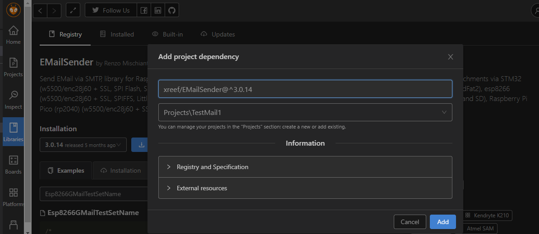The height and width of the screenshot is (234, 539).
Task: Open the Inspect sidebar tool
Action: click(13, 100)
